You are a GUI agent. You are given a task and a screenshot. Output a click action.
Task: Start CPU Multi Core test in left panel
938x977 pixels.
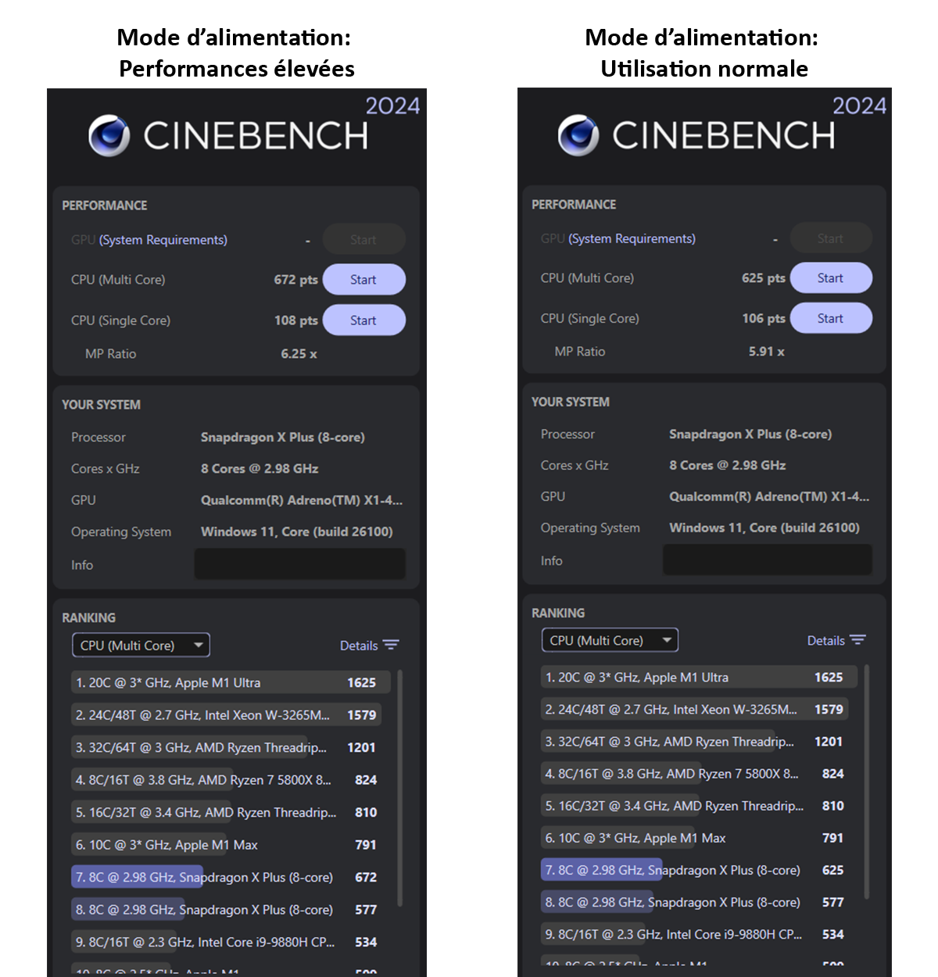coord(363,279)
